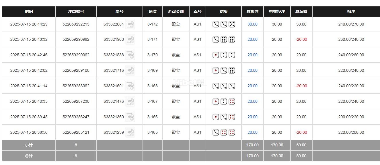Open 20.00 bet details for session 8-168

pos(252,86)
